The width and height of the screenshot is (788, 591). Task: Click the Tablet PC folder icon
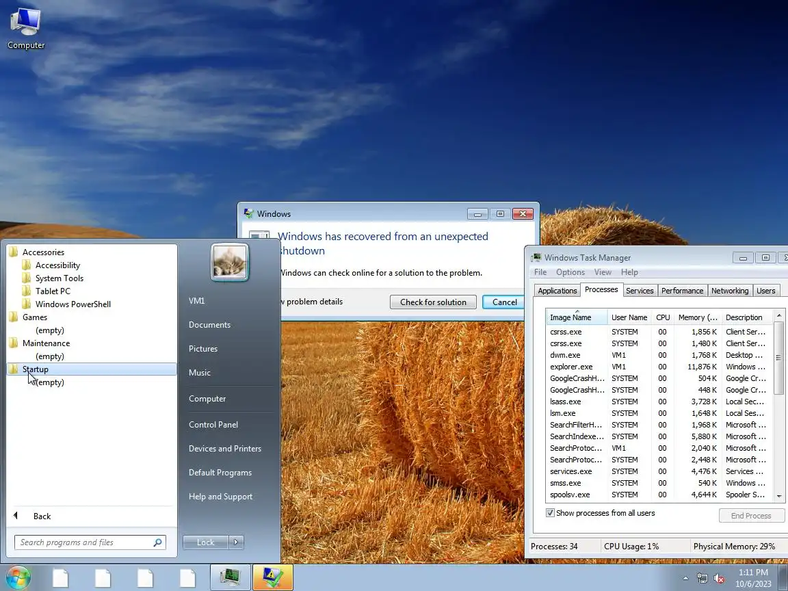(x=27, y=291)
